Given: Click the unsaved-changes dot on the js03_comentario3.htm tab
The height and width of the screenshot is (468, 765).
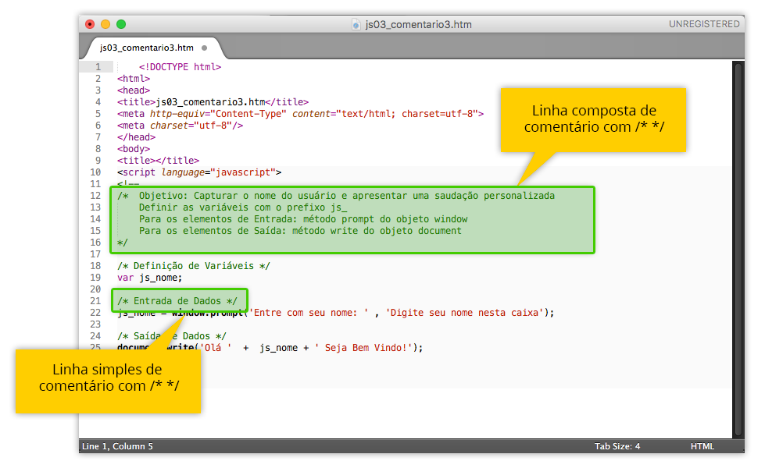Looking at the screenshot, I should click(205, 48).
